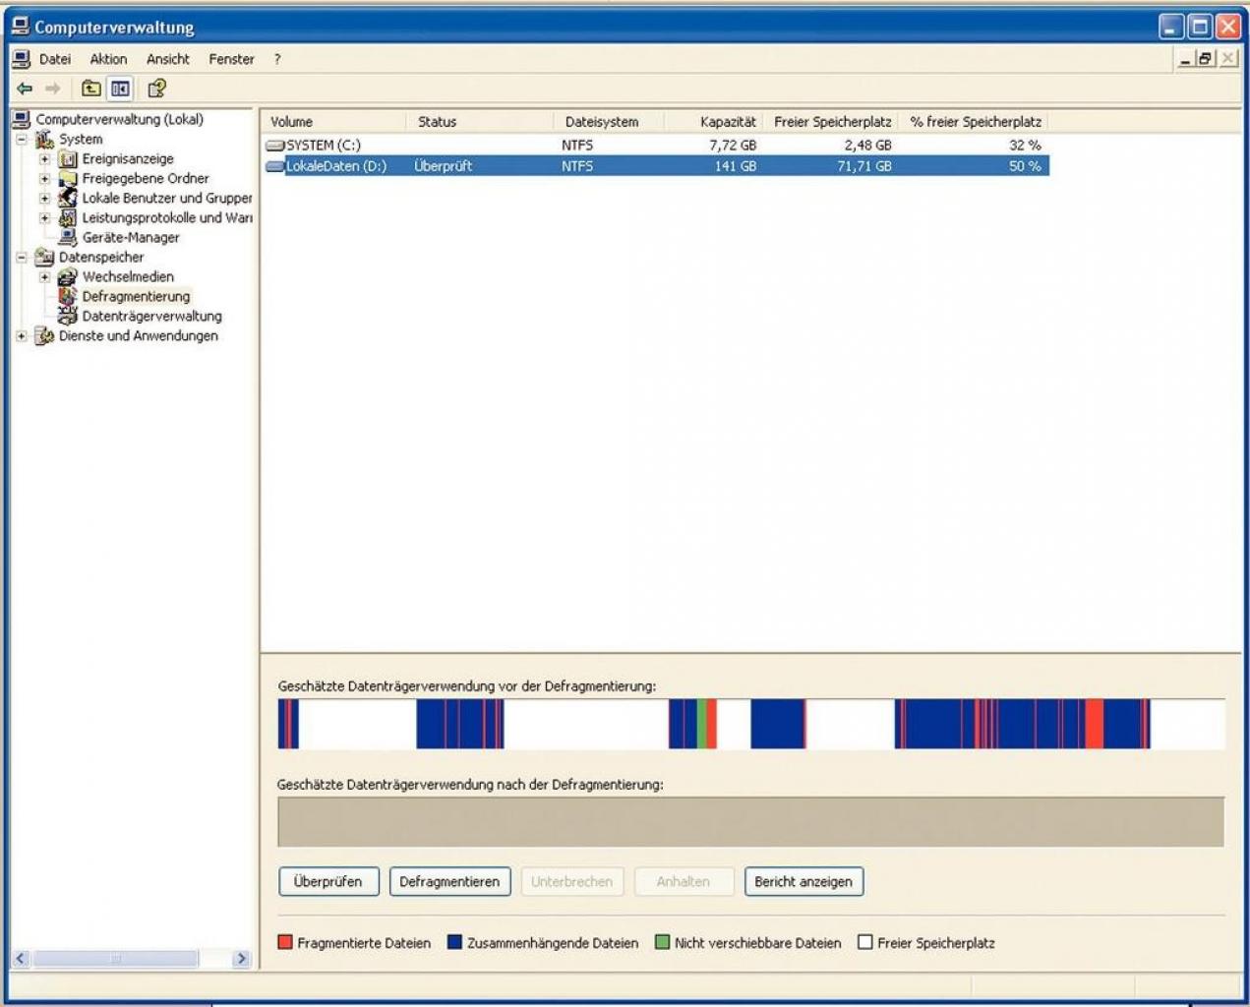Viewport: 1250px width, 1007px height.
Task: Expand the Freigegebene Ordner node
Action: tap(44, 178)
